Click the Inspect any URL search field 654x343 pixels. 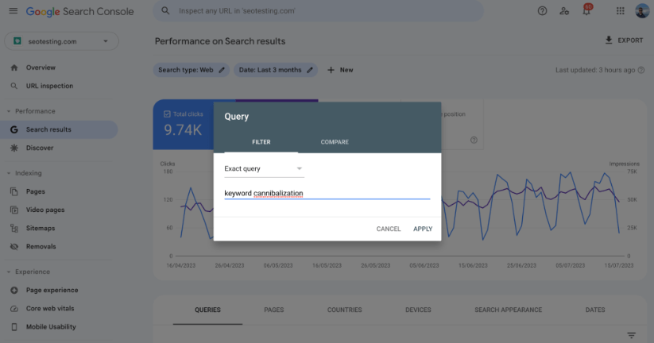point(318,11)
